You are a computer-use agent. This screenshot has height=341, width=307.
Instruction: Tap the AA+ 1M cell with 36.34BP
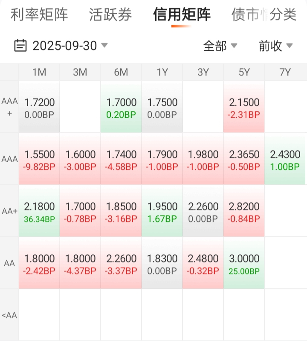pyautogui.click(x=39, y=211)
